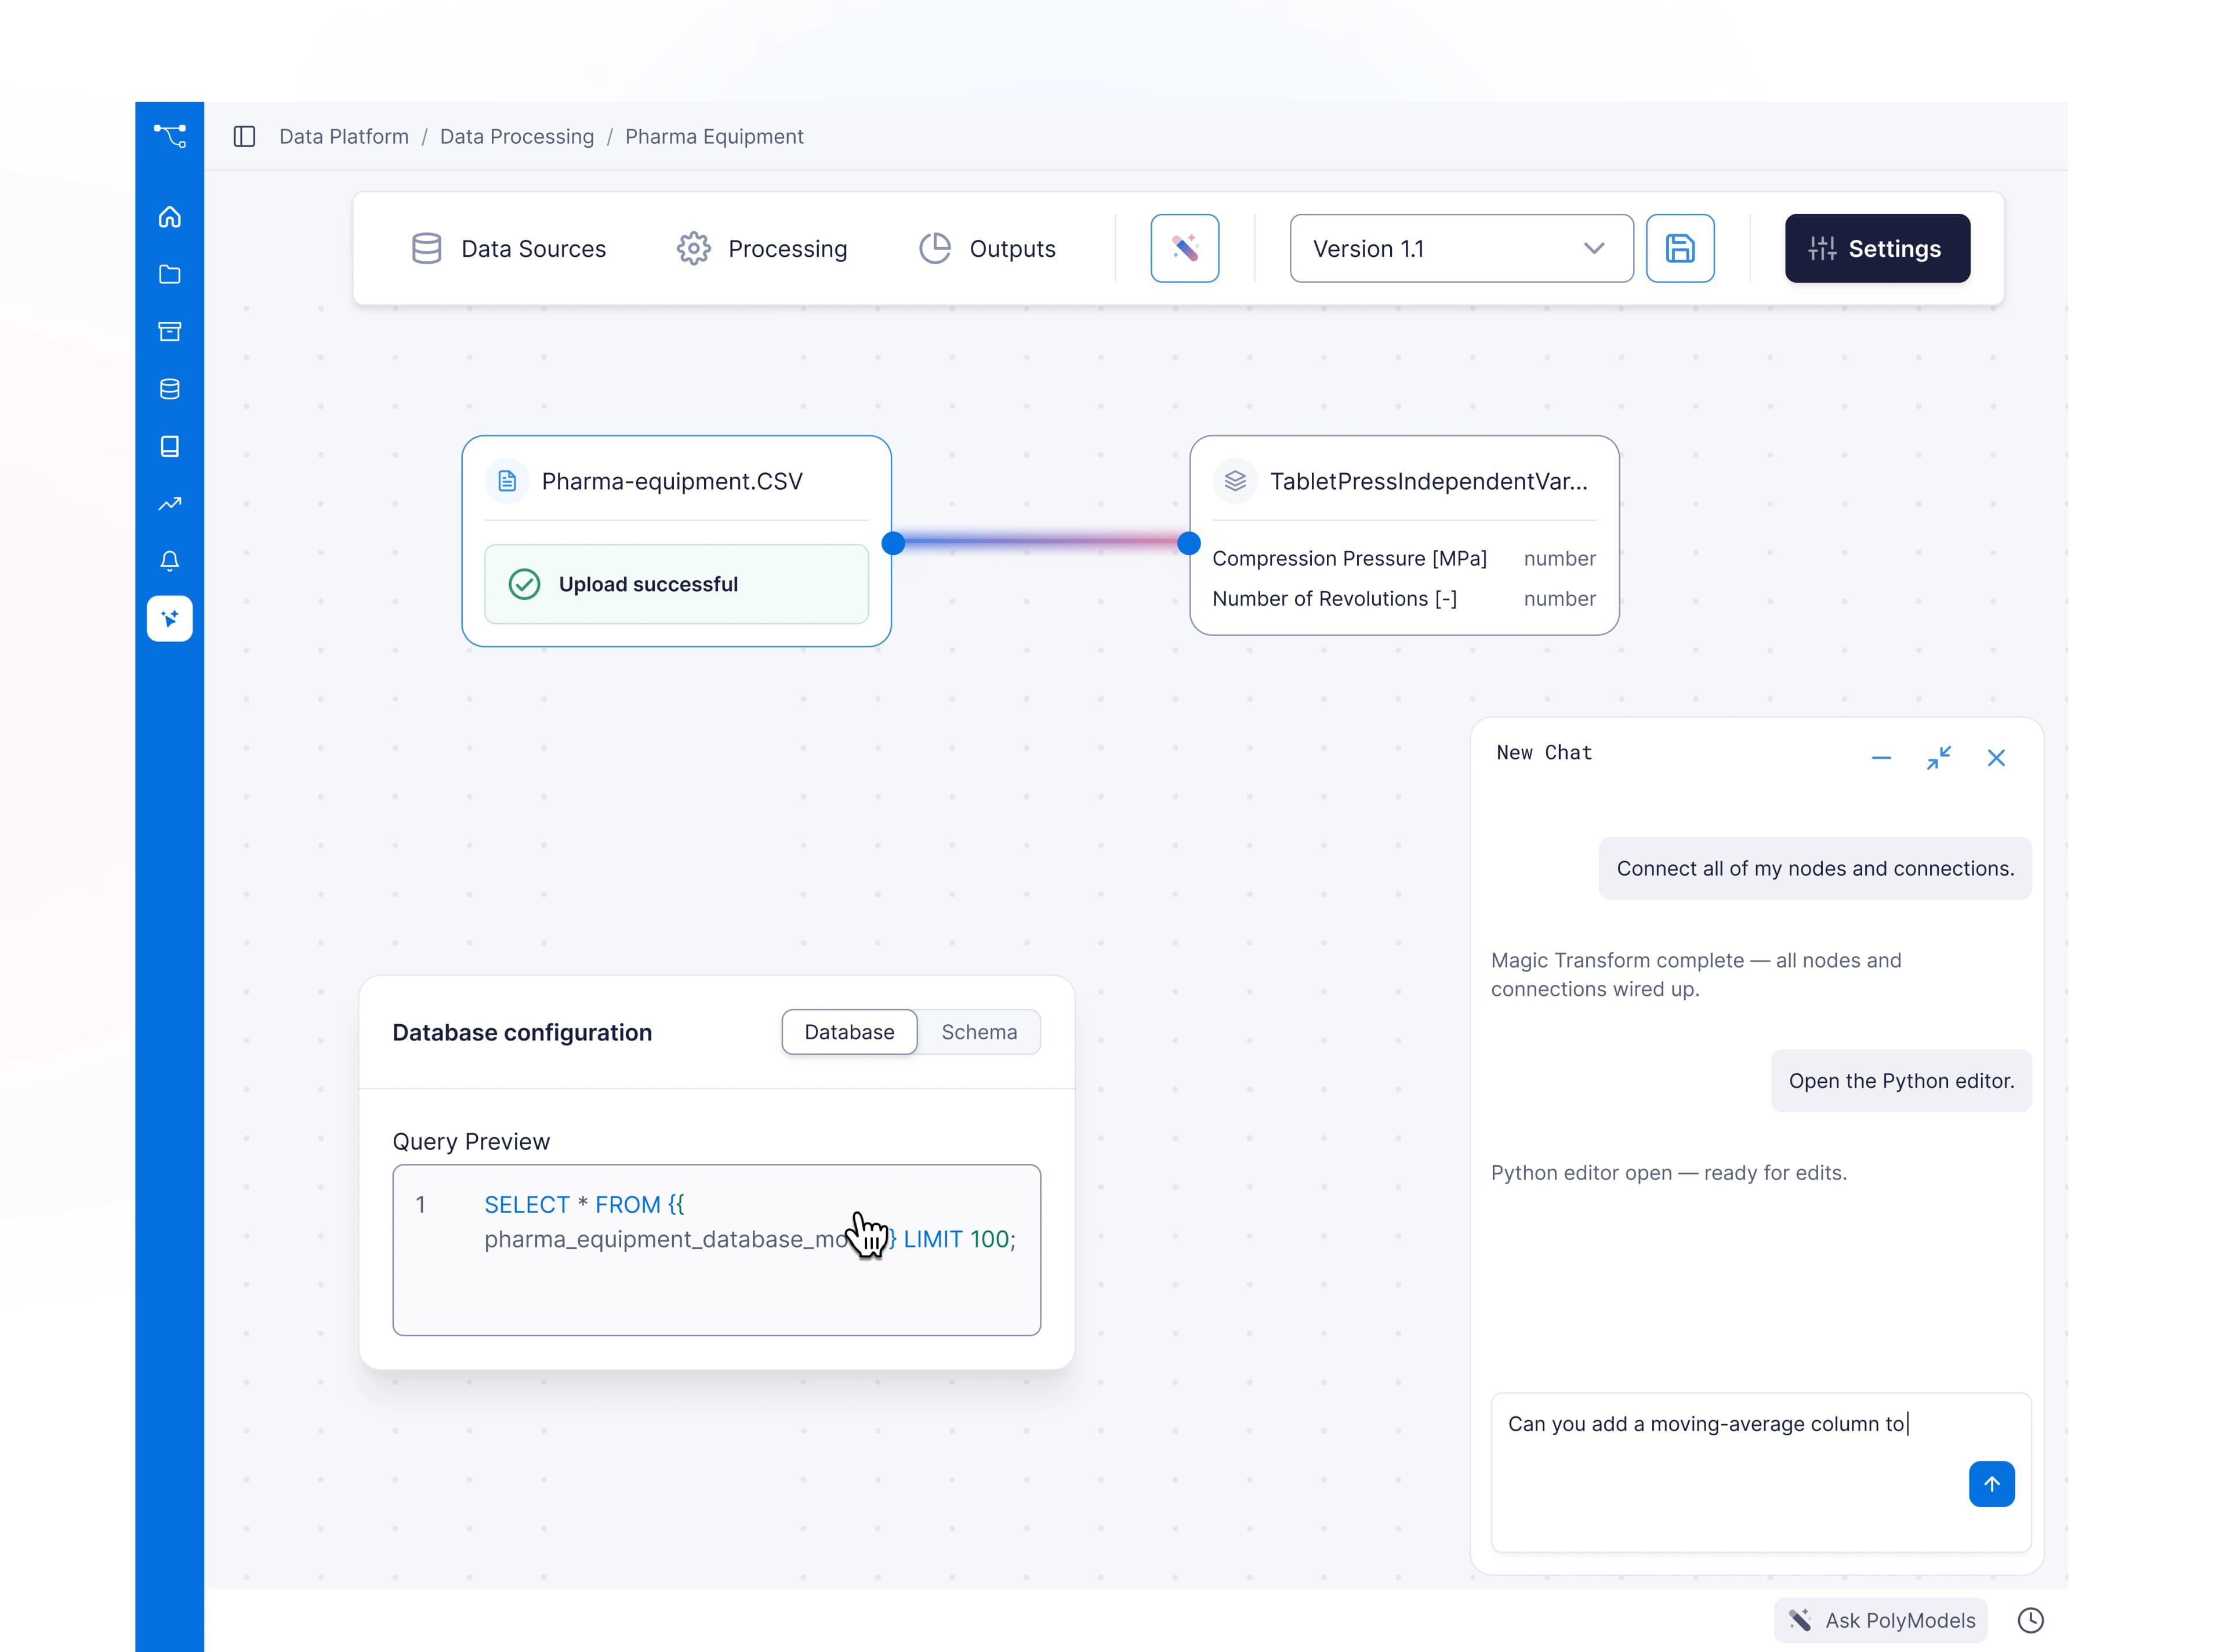Click the 'Open the Python editor.' chat message
This screenshot has width=2227, height=1652.
click(1901, 1080)
